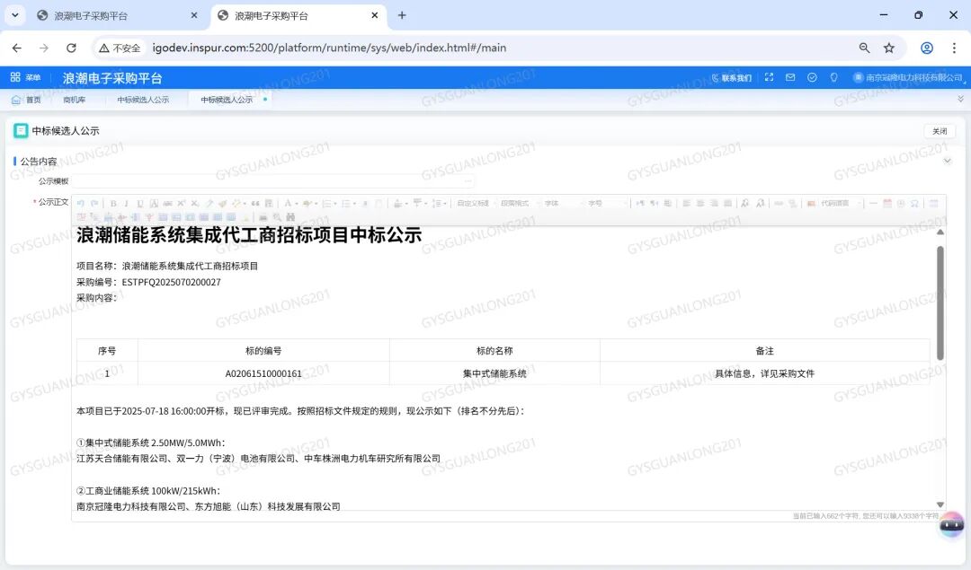Viewport: 971px width, 570px height.
Task: Click the 公示模板 template input field
Action: [x=270, y=181]
